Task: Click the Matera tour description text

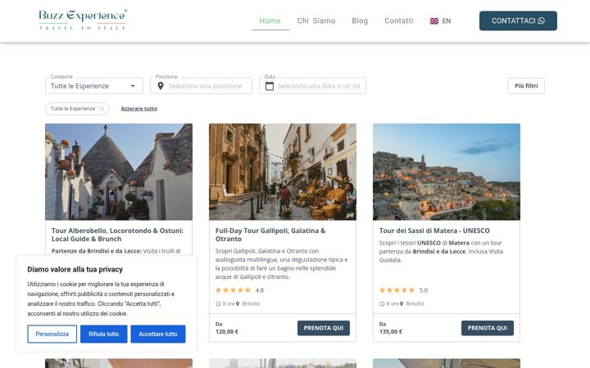Action: coord(441,251)
